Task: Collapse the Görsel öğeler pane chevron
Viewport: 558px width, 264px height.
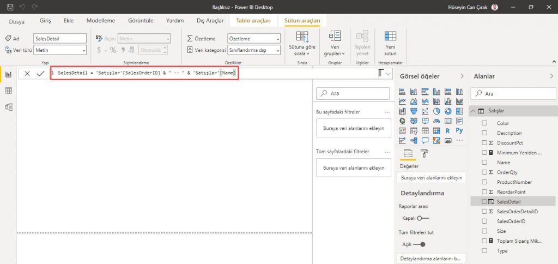Action: (x=462, y=76)
